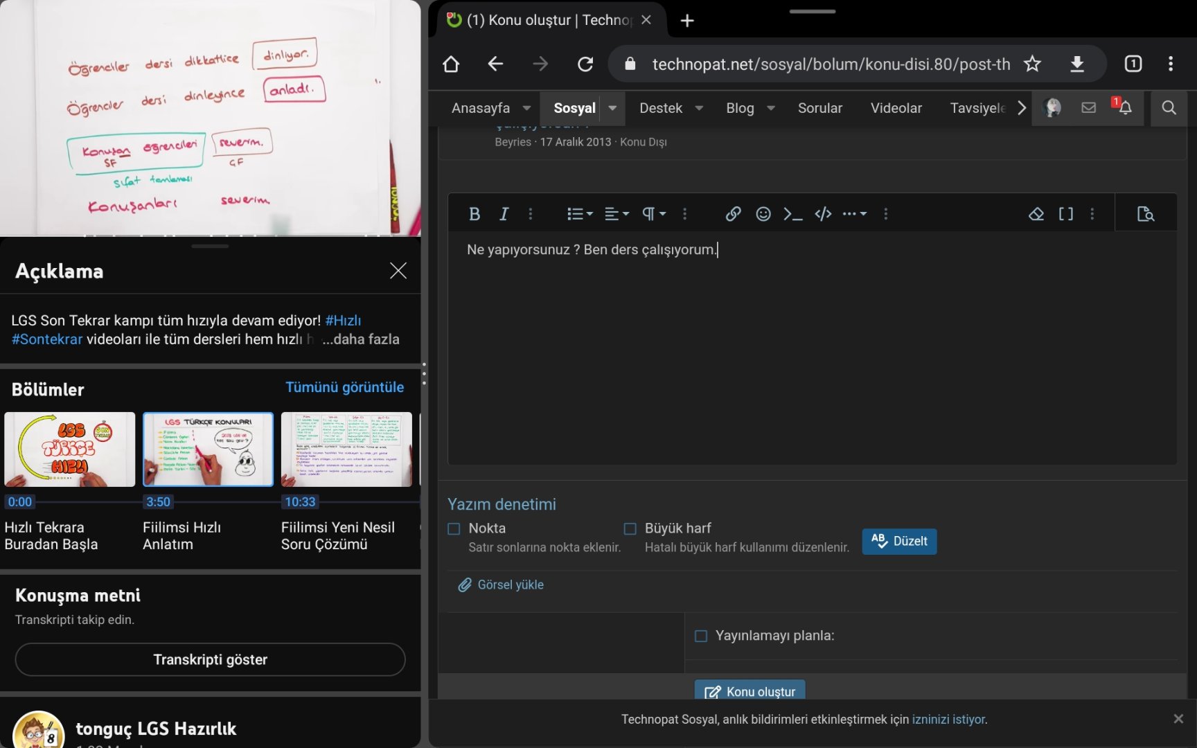
Task: Open the insert more options dropdown
Action: [855, 214]
